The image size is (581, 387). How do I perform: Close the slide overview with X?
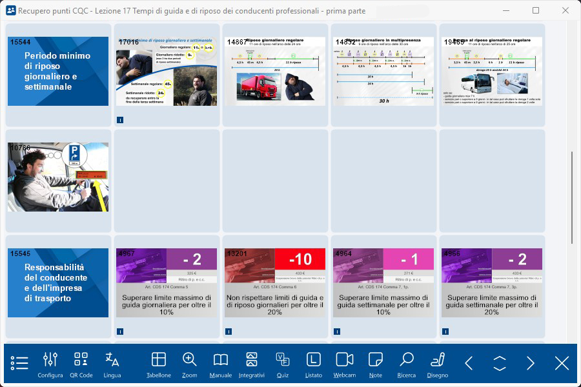pos(562,363)
